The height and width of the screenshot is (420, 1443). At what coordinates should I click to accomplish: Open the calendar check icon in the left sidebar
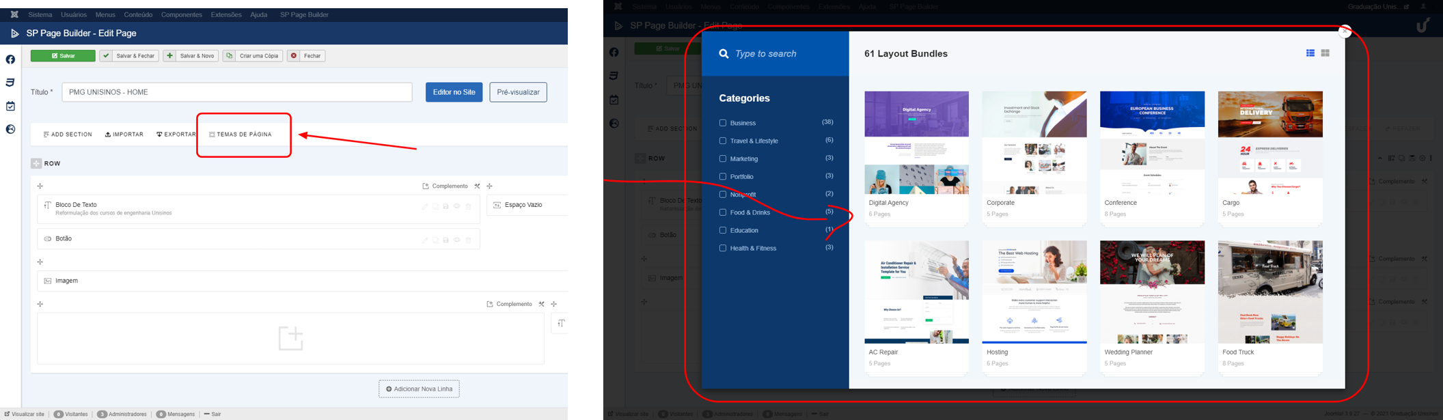[10, 106]
